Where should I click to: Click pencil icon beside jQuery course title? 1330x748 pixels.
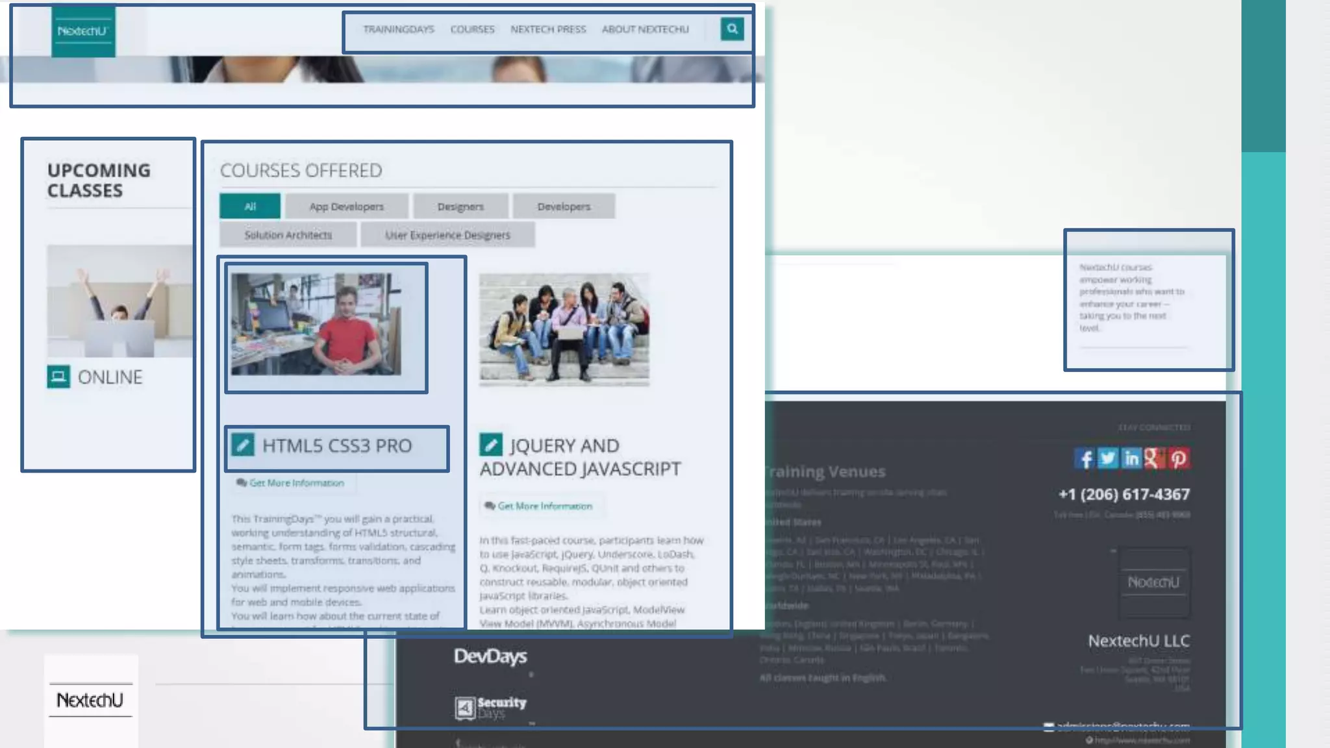[491, 444]
